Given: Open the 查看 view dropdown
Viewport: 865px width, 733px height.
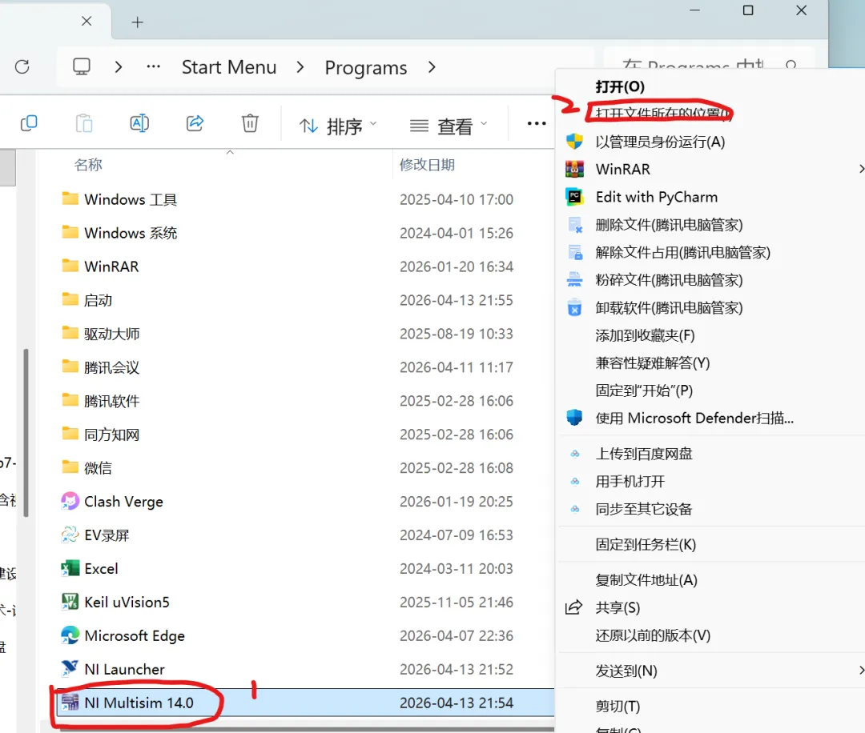Looking at the screenshot, I should point(449,126).
